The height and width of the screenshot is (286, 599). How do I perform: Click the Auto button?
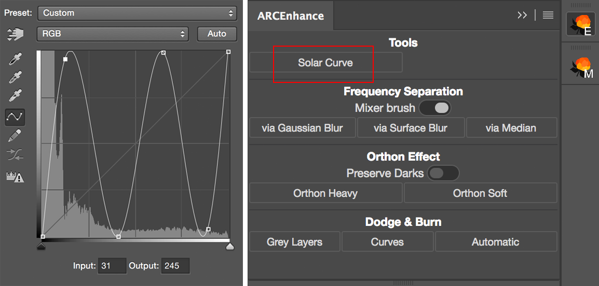click(x=217, y=34)
